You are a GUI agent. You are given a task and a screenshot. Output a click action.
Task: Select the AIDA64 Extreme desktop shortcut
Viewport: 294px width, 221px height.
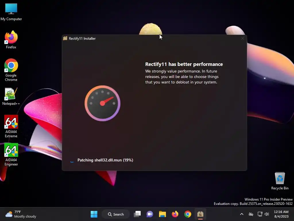click(11, 126)
